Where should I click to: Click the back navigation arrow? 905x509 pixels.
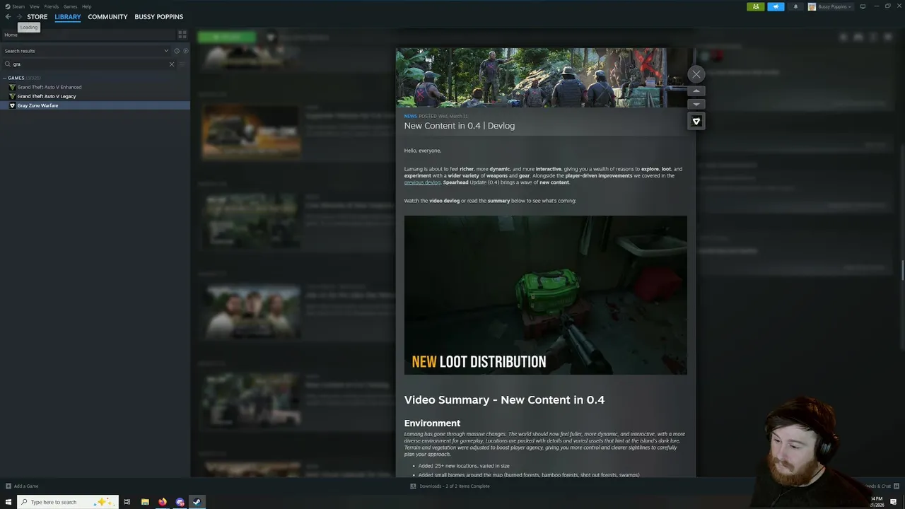point(8,16)
